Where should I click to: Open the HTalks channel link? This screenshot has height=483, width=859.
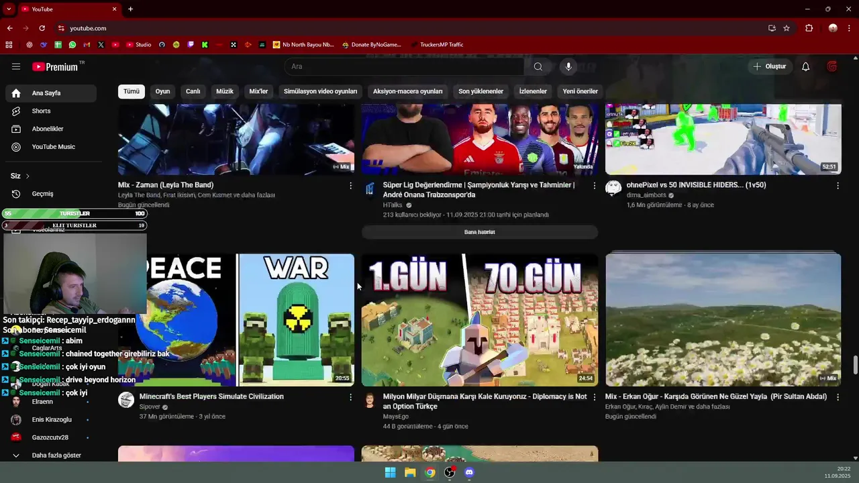click(393, 205)
